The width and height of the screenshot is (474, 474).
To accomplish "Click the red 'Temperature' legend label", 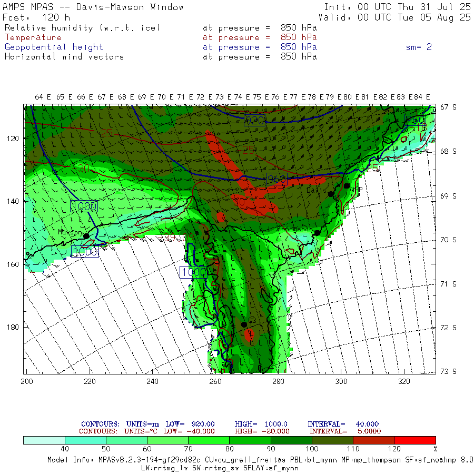I will click(x=33, y=37).
